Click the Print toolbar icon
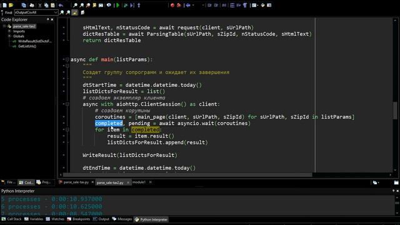The height and width of the screenshot is (225, 400). pyautogui.click(x=32, y=5)
